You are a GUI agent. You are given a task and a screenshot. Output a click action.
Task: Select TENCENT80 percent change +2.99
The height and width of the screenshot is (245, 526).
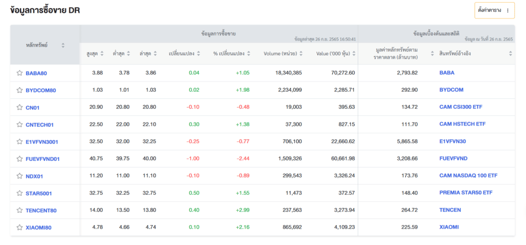[x=243, y=210]
